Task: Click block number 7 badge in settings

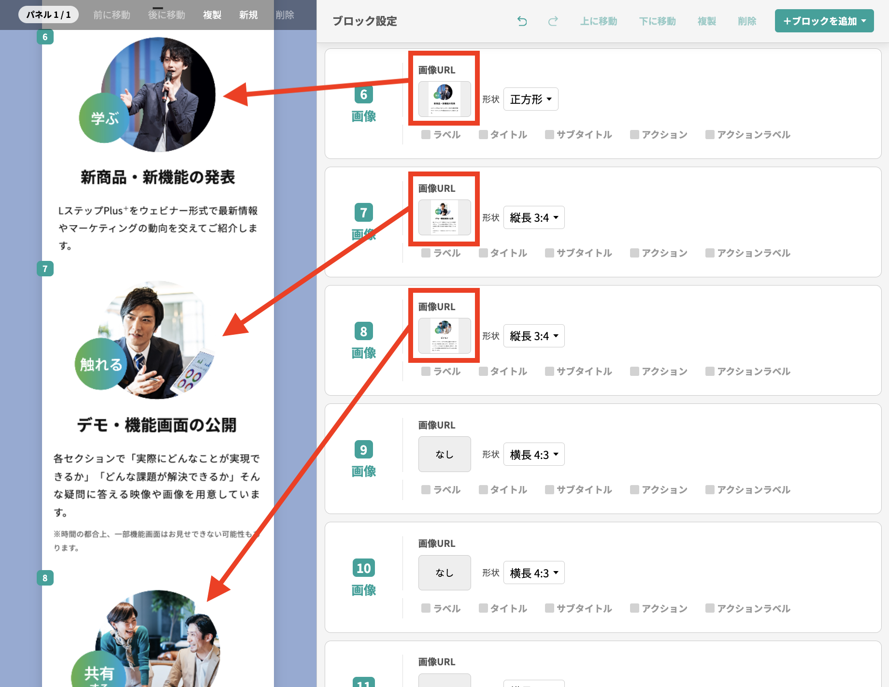Action: tap(364, 213)
